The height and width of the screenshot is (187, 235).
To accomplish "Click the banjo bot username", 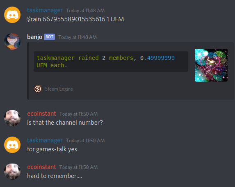I will coord(34,37).
